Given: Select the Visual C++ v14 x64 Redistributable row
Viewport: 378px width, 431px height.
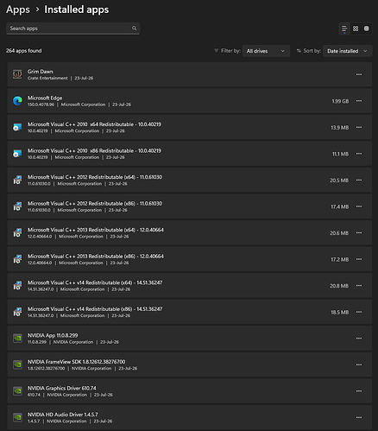Looking at the screenshot, I should click(x=190, y=286).
